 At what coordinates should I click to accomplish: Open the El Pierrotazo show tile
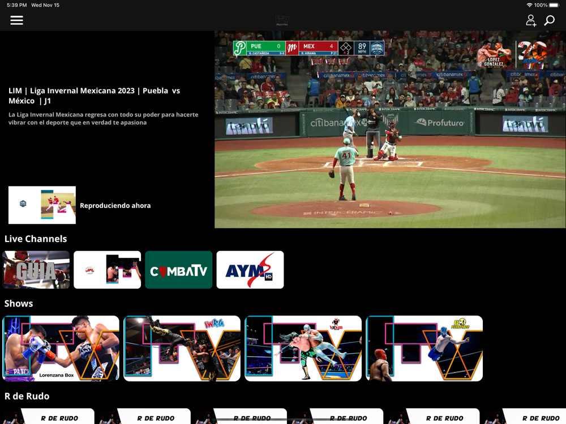point(424,348)
